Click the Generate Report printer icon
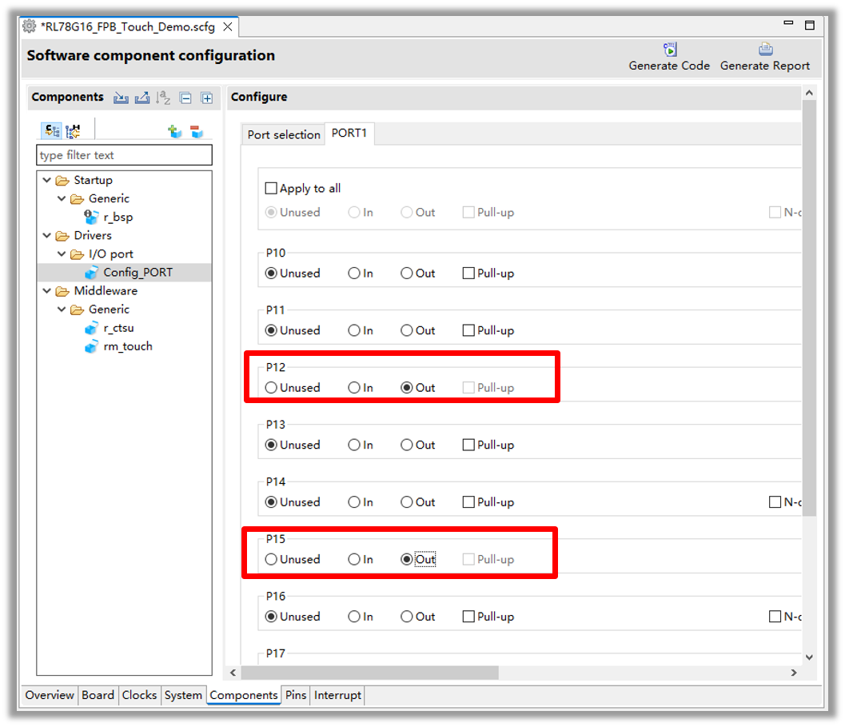The width and height of the screenshot is (845, 727). [765, 50]
